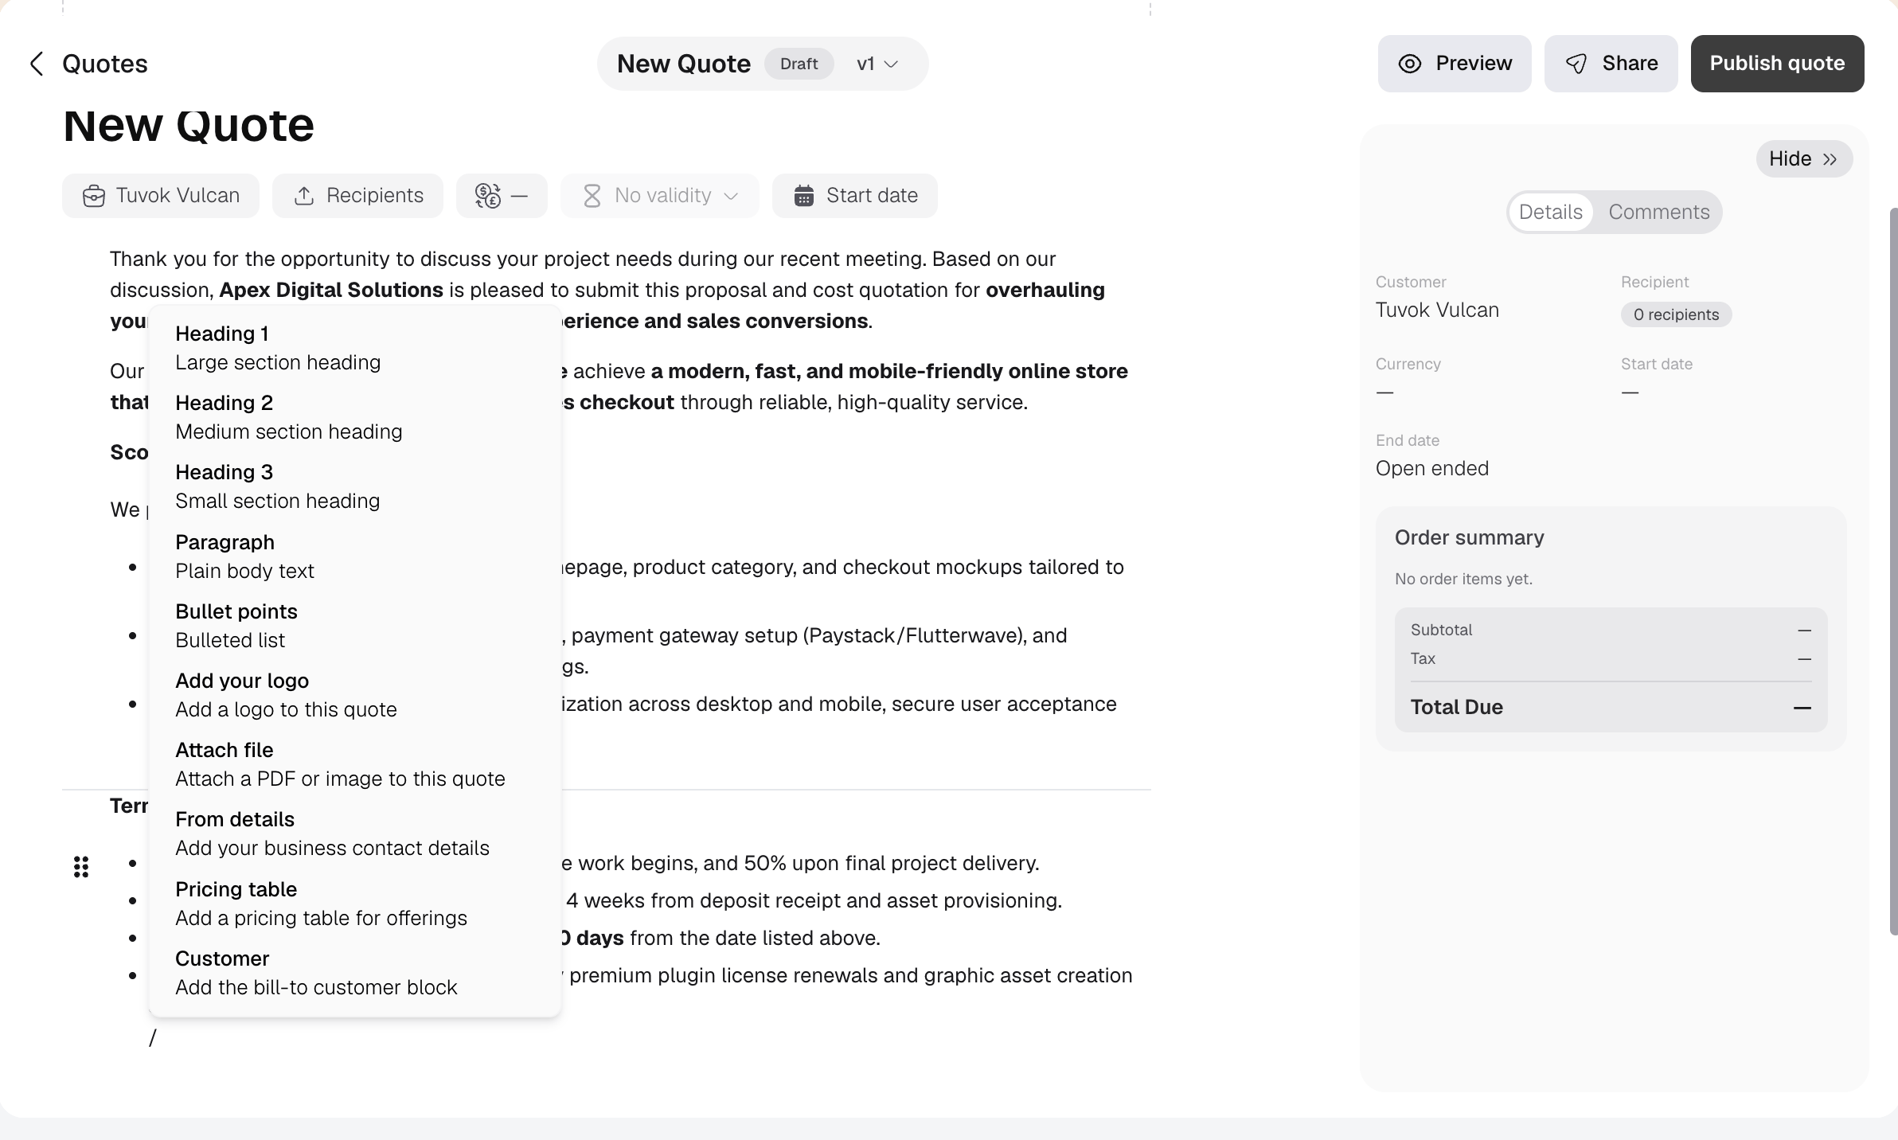Click the Publish quote button

tap(1777, 64)
